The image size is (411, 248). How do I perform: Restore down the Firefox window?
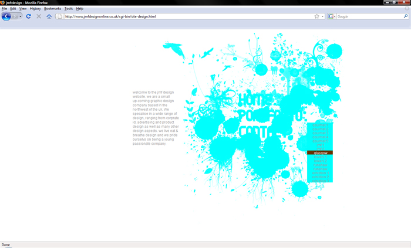(x=394, y=2)
